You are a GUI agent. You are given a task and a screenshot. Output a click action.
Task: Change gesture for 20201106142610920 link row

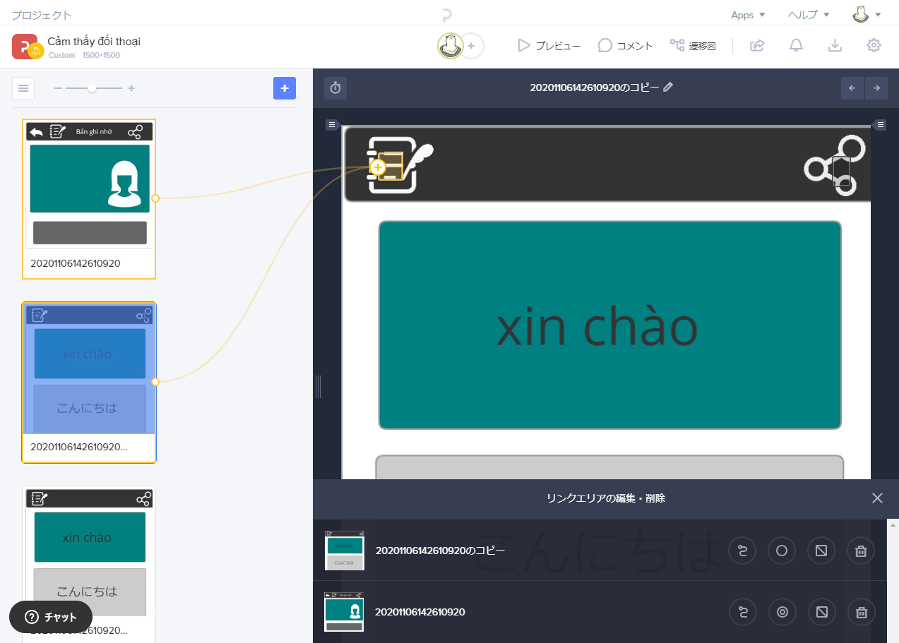(742, 612)
